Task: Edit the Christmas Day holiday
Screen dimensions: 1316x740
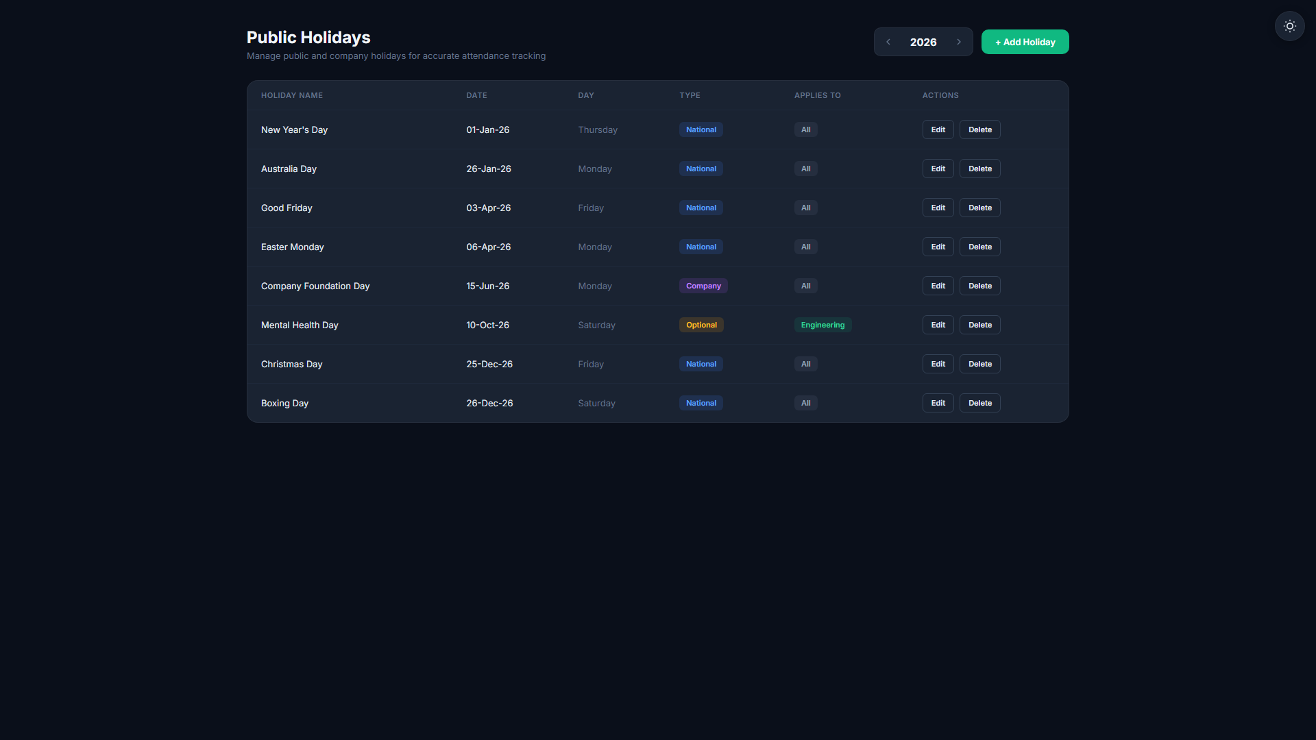Action: pyautogui.click(x=938, y=364)
